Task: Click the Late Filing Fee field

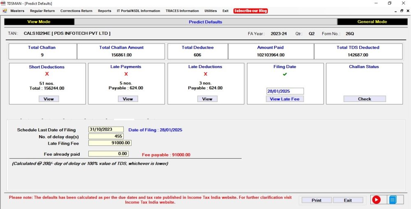Action: [x=110, y=143]
